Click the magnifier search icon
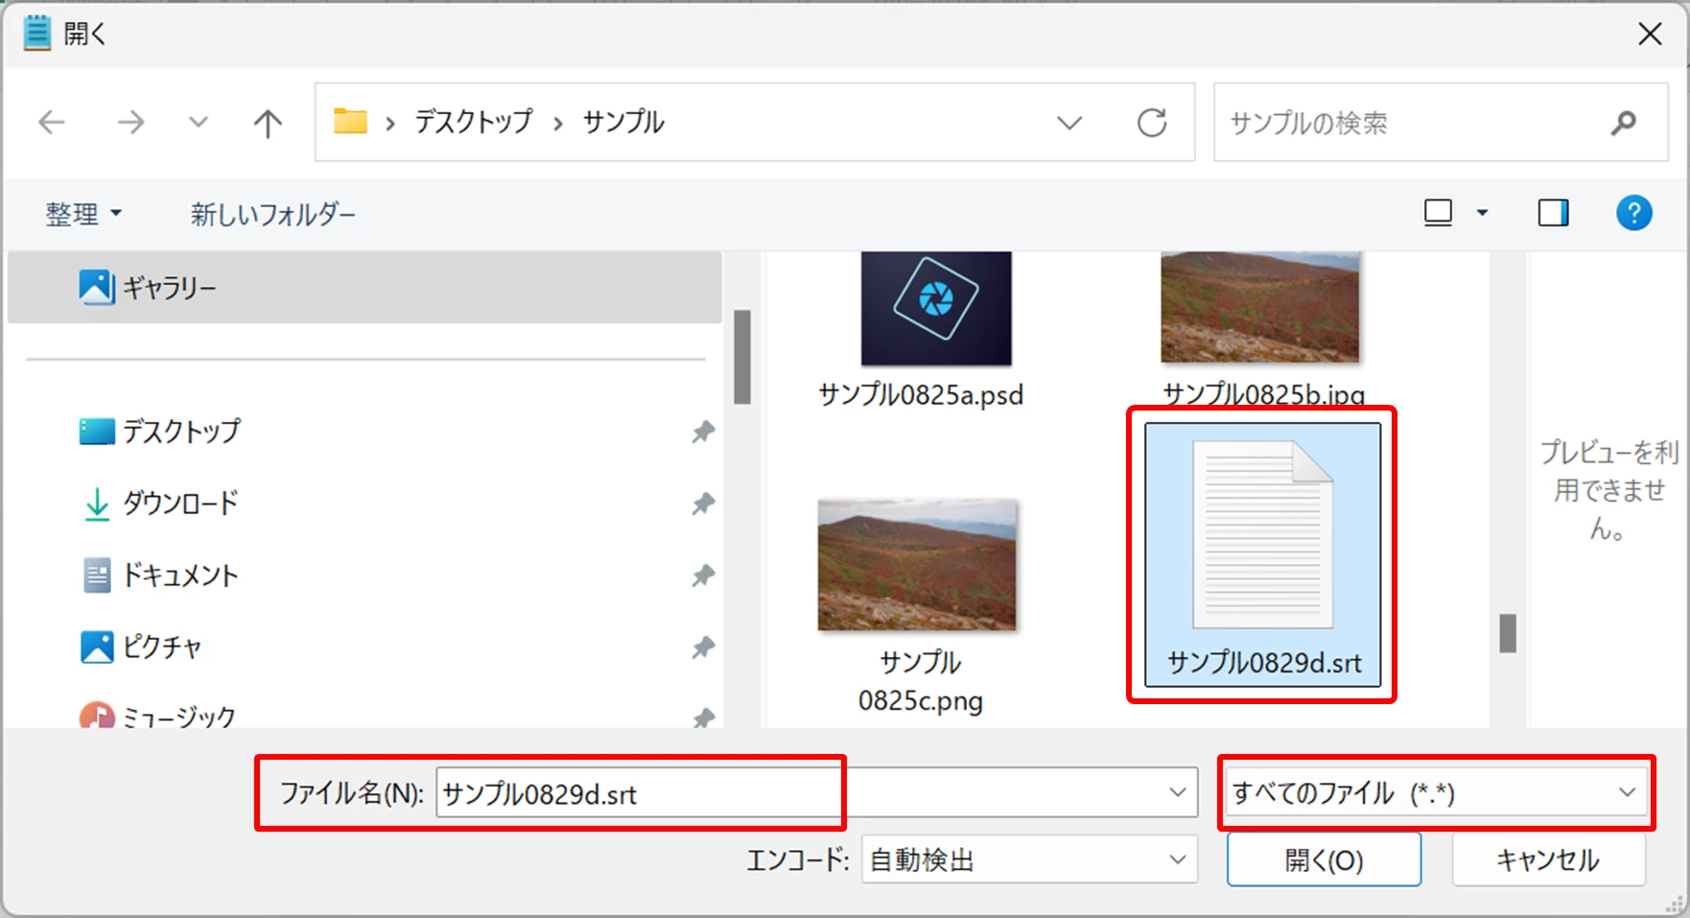Image resolution: width=1690 pixels, height=918 pixels. coord(1624,123)
